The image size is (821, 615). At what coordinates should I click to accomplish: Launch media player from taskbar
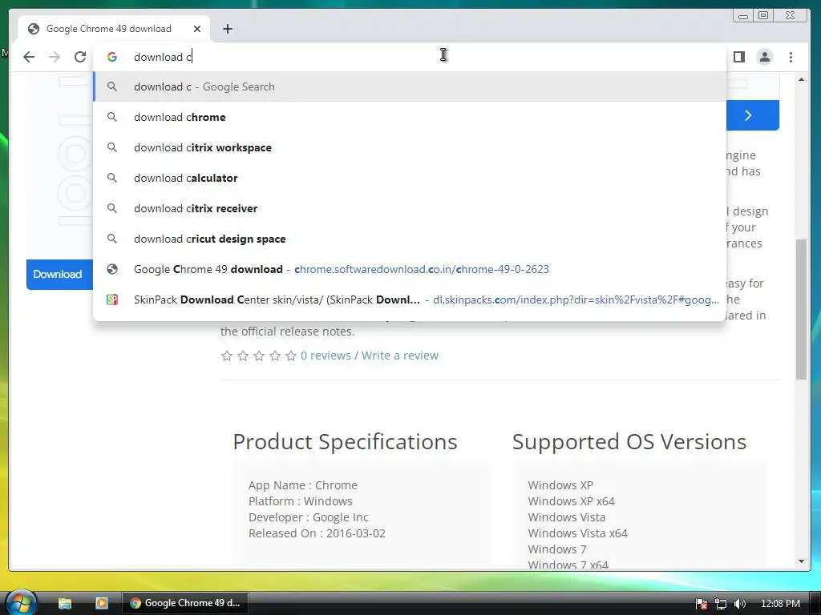[x=102, y=603]
